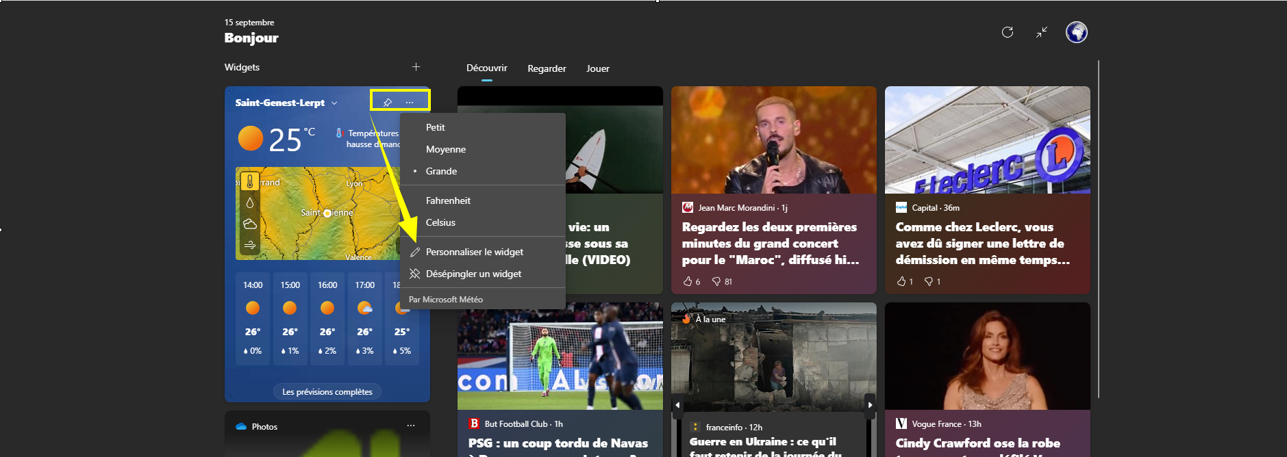Open the globe profile avatar
Screen dimensions: 1287x457
pos(1077,32)
